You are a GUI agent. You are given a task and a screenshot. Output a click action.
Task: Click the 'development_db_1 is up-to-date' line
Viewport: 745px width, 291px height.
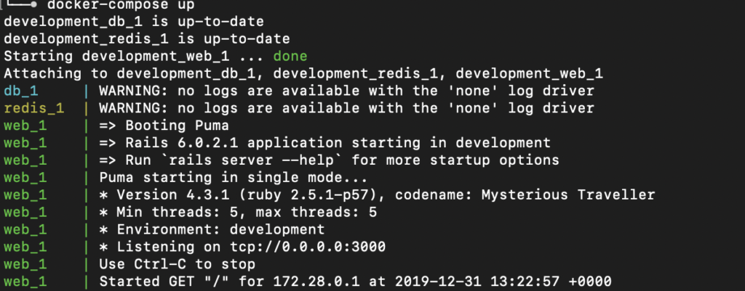123,22
